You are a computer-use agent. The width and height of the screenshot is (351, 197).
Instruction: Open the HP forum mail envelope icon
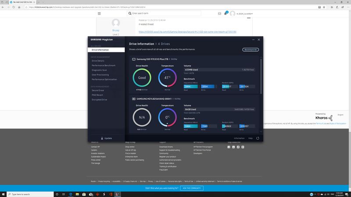tap(219, 14)
